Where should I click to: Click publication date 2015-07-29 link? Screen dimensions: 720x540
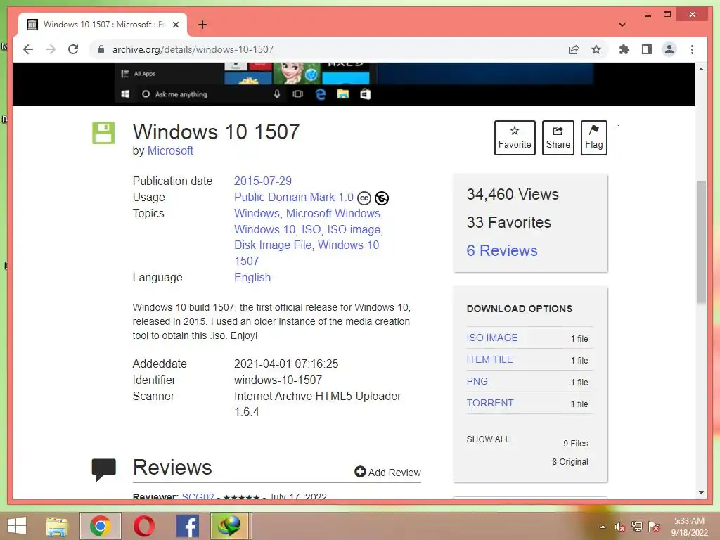pyautogui.click(x=263, y=181)
